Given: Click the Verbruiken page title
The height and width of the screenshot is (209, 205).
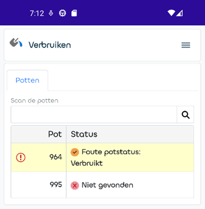Looking at the screenshot, I should pos(50,45).
